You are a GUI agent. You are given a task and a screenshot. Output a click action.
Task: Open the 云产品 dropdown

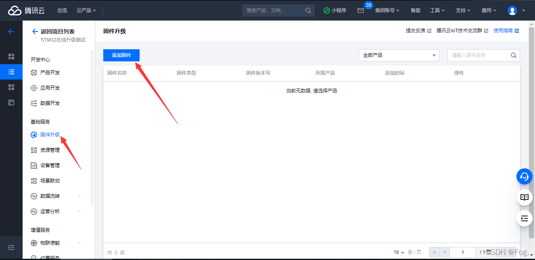click(x=86, y=10)
